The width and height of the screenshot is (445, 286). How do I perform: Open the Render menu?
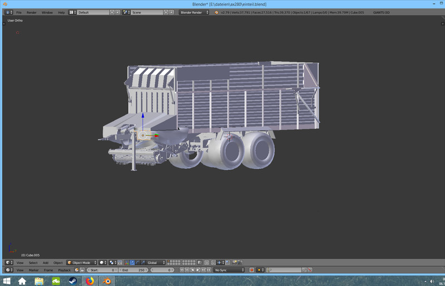click(x=32, y=12)
